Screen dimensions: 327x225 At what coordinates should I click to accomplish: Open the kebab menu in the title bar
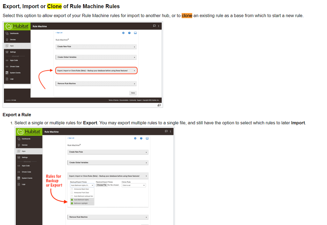click(x=170, y=132)
